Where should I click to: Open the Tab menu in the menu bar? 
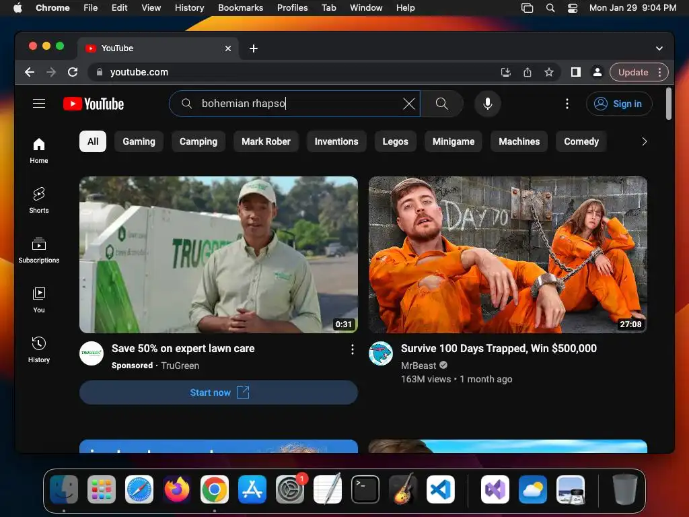(x=328, y=8)
